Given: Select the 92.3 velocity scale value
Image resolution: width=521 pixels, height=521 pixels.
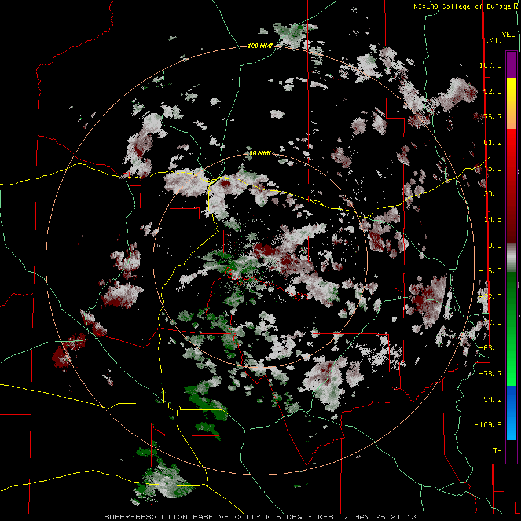Looking at the screenshot, I should pos(493,91).
